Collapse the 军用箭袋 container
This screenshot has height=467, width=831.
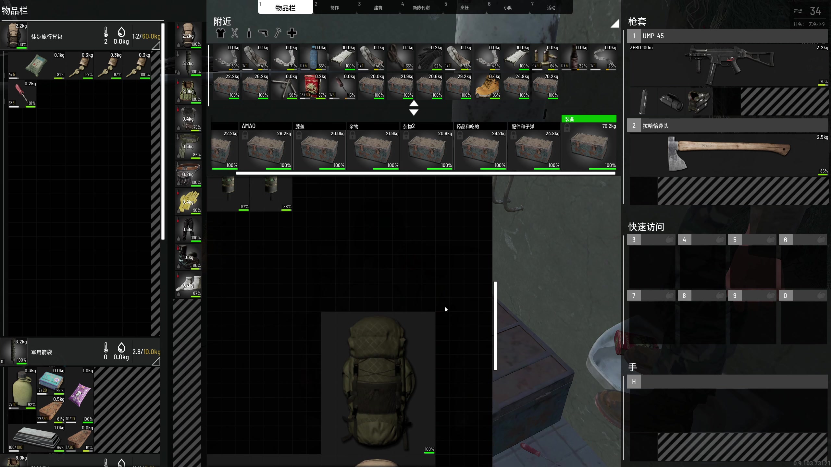[x=156, y=361]
